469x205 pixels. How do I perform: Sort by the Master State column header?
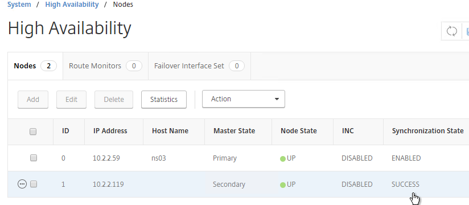pyautogui.click(x=234, y=131)
